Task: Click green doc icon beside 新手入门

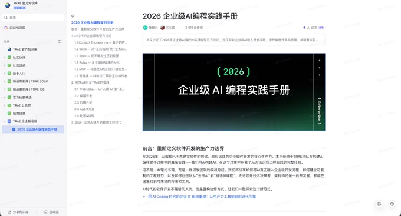Action: pyautogui.click(x=9, y=74)
